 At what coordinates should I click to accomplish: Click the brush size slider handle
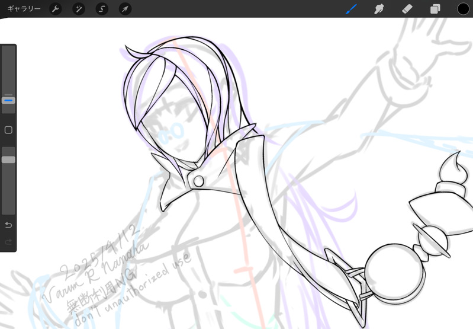coord(8,100)
